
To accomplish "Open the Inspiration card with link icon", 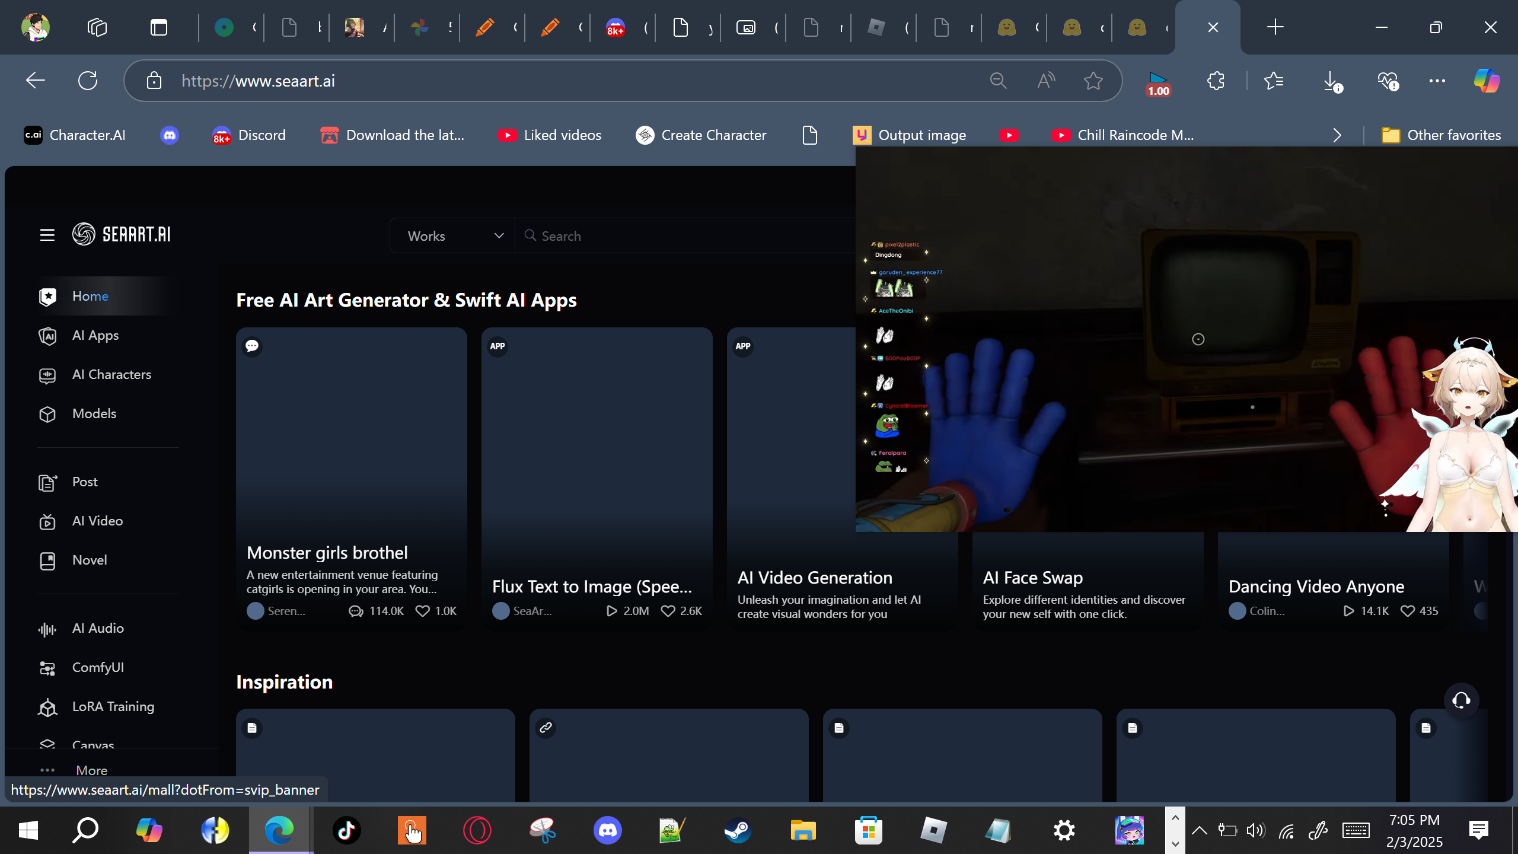I will coord(669,755).
